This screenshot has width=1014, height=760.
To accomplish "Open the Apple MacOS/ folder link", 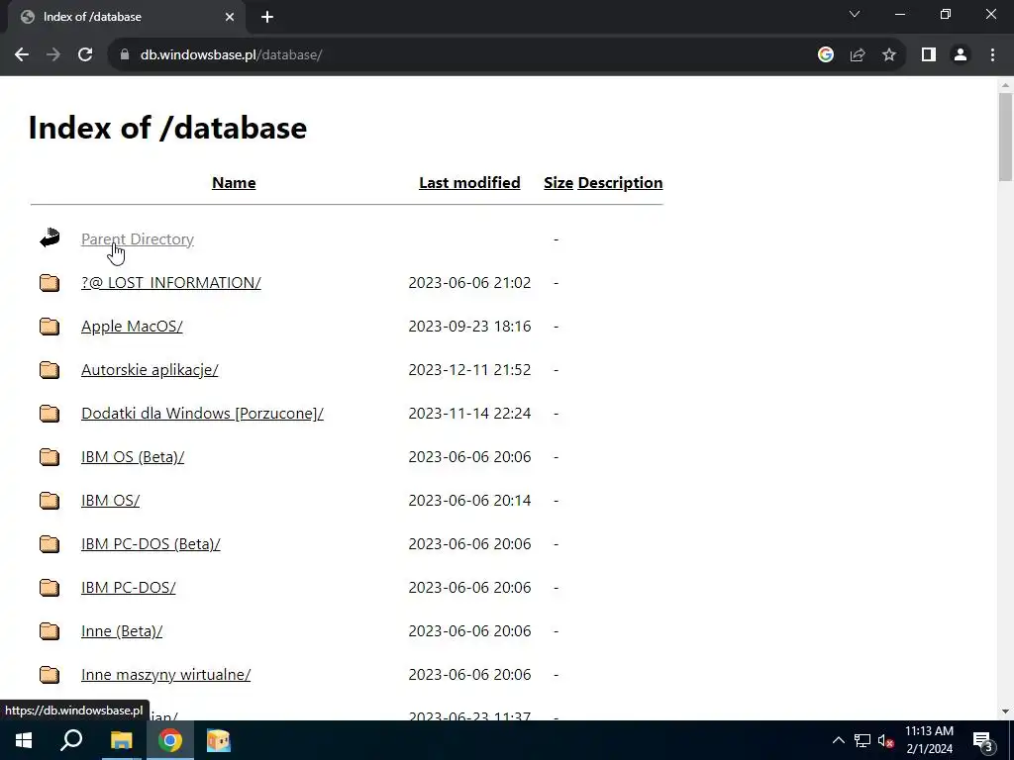I will [x=132, y=327].
